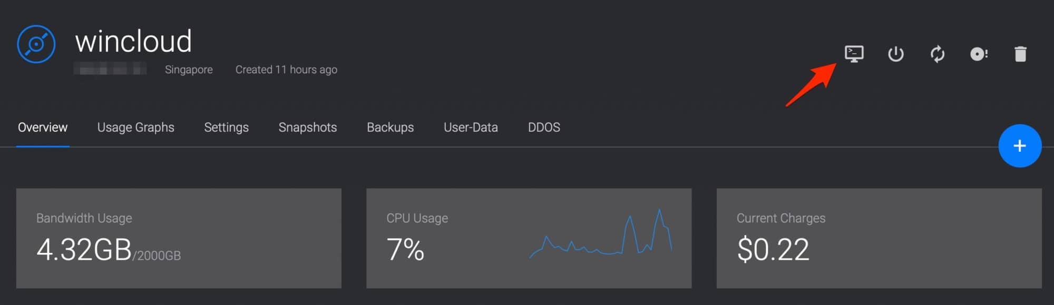Screen dimensions: 1054x305
Task: Select the Overview tab
Action: coord(43,127)
